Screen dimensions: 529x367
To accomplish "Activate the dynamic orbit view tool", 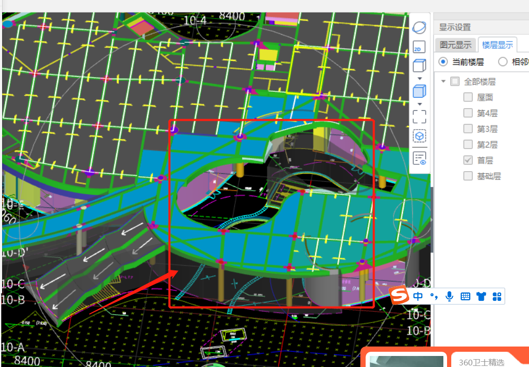I will [419, 28].
